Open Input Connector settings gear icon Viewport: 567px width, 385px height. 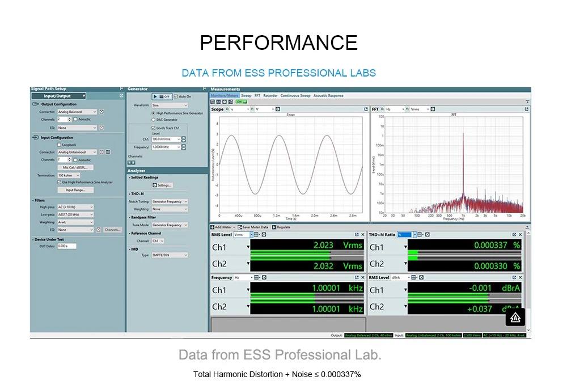101,152
